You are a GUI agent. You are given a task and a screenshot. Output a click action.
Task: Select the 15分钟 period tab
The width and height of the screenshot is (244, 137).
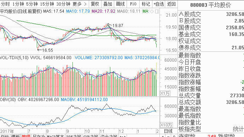pos(47,4)
